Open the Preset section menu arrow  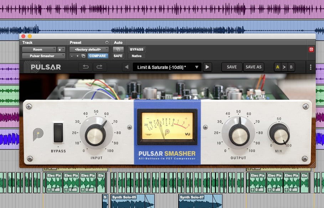coord(107,42)
